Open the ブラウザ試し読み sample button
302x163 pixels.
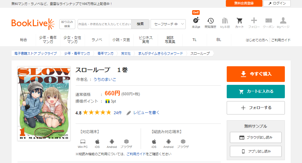click(255, 137)
